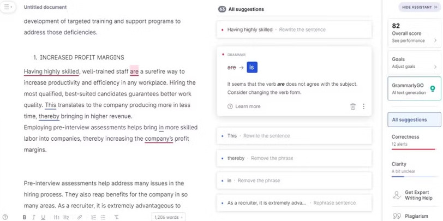Open the word count dropdown

(x=168, y=217)
